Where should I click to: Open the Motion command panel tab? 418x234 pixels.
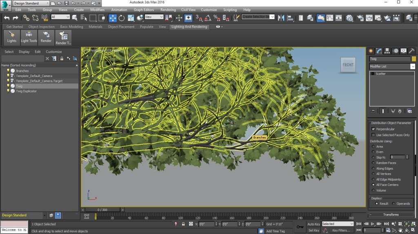click(396, 51)
